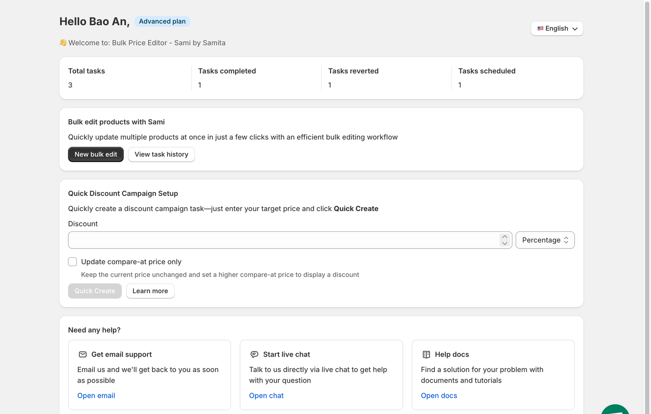Click the page vertical scrollbar
Viewport: 651px width, 414px height.
647,207
